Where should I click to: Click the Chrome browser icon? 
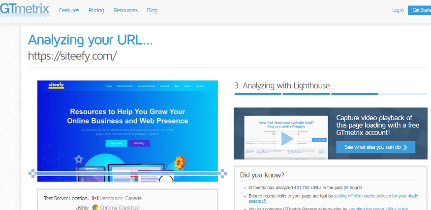point(95,208)
